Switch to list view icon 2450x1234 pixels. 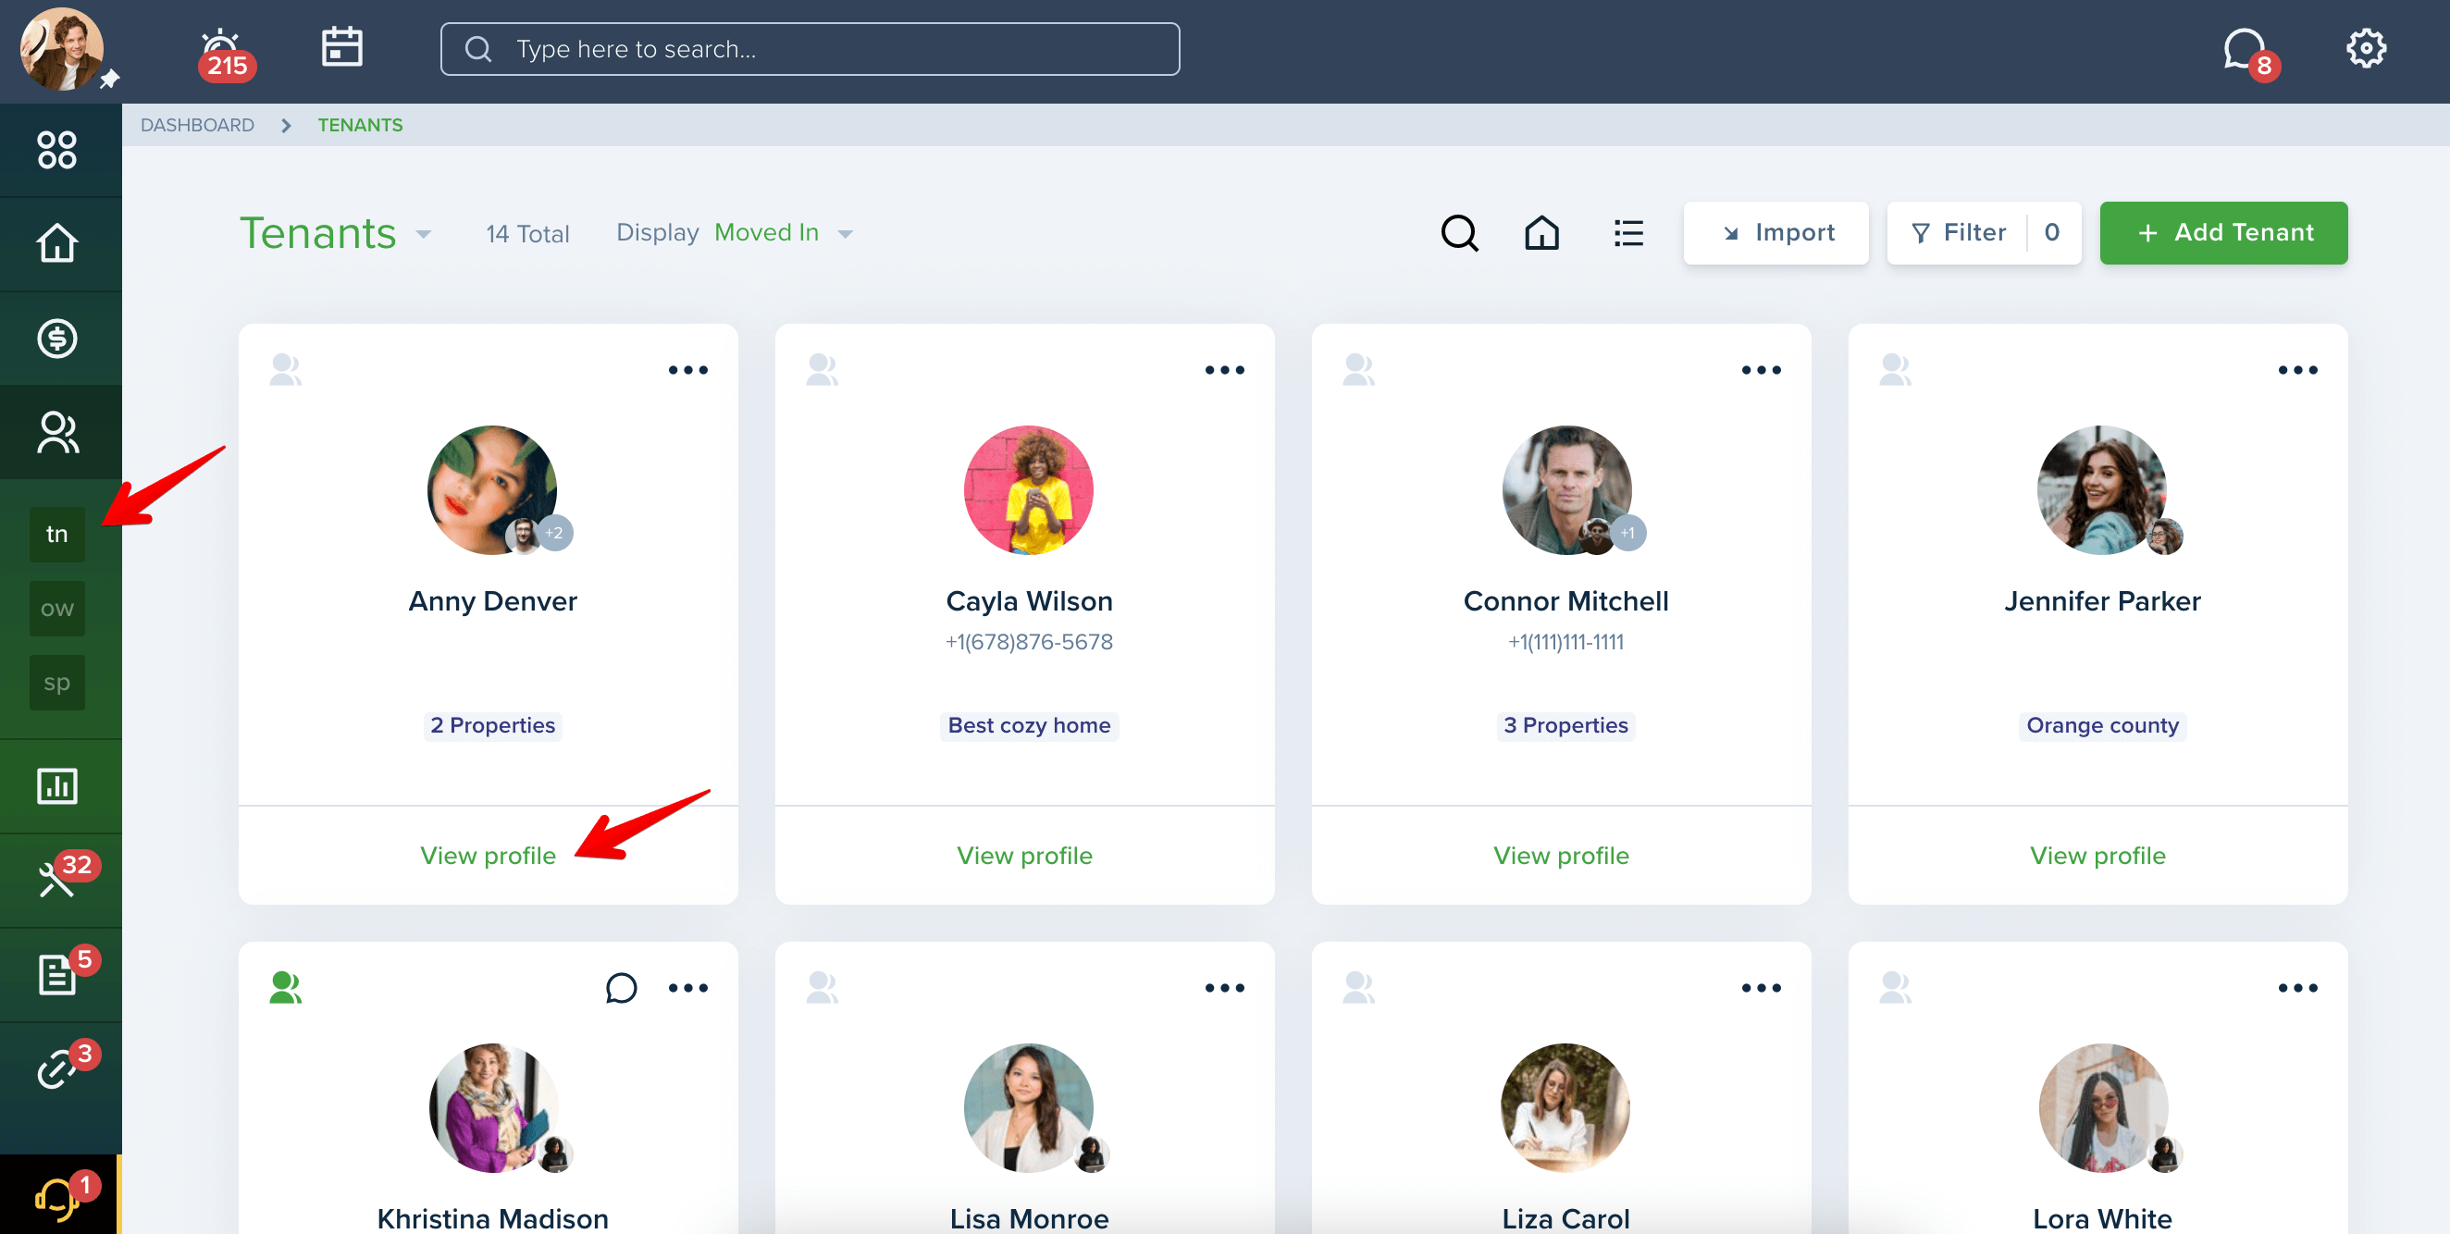point(1628,233)
